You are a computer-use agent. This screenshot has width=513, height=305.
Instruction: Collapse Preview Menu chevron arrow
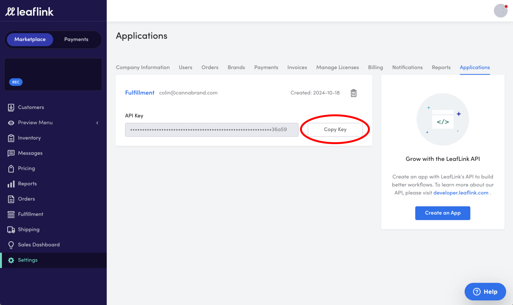97,123
